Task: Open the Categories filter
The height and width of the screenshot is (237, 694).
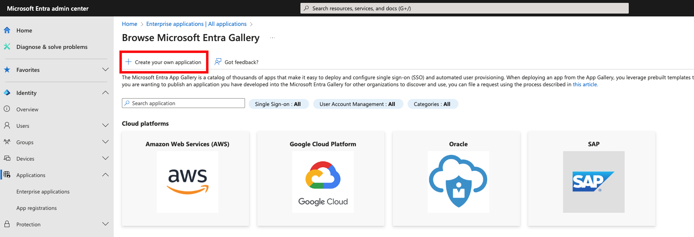Action: [432, 104]
